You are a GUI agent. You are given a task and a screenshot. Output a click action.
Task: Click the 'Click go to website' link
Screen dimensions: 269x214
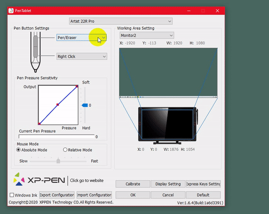(87, 180)
